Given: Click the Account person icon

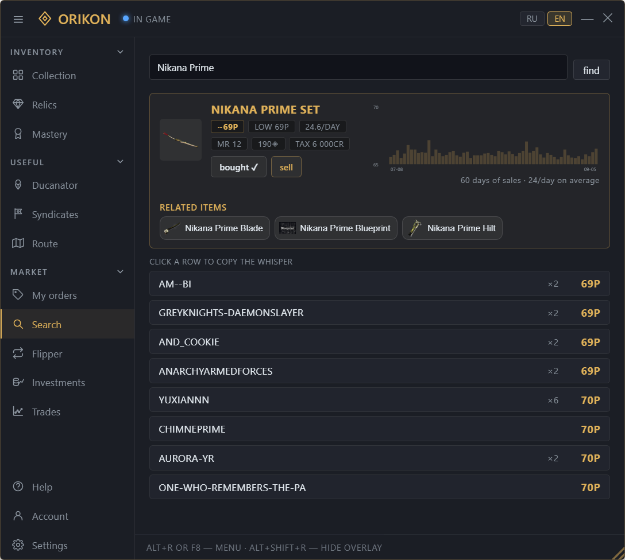Looking at the screenshot, I should [18, 516].
